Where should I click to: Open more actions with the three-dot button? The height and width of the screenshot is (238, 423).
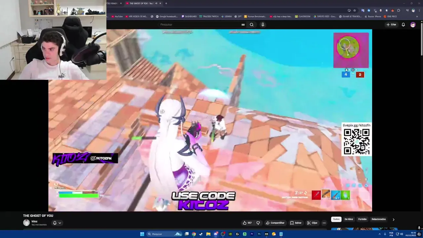point(324,223)
